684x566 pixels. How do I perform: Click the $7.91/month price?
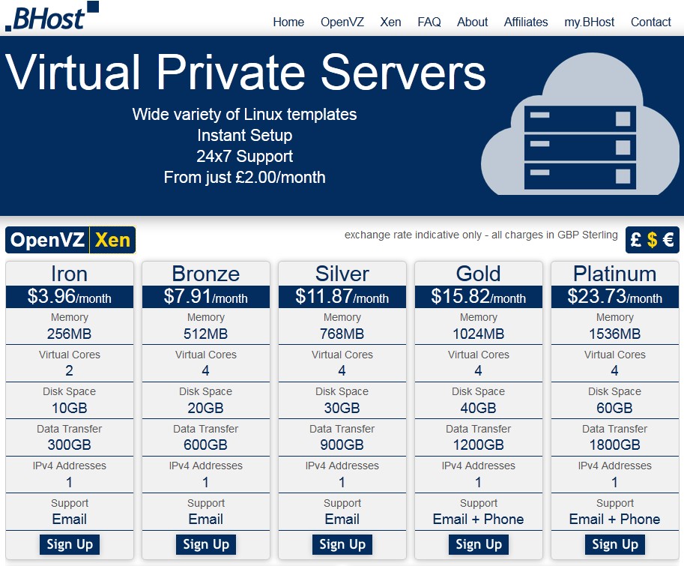pyautogui.click(x=206, y=297)
